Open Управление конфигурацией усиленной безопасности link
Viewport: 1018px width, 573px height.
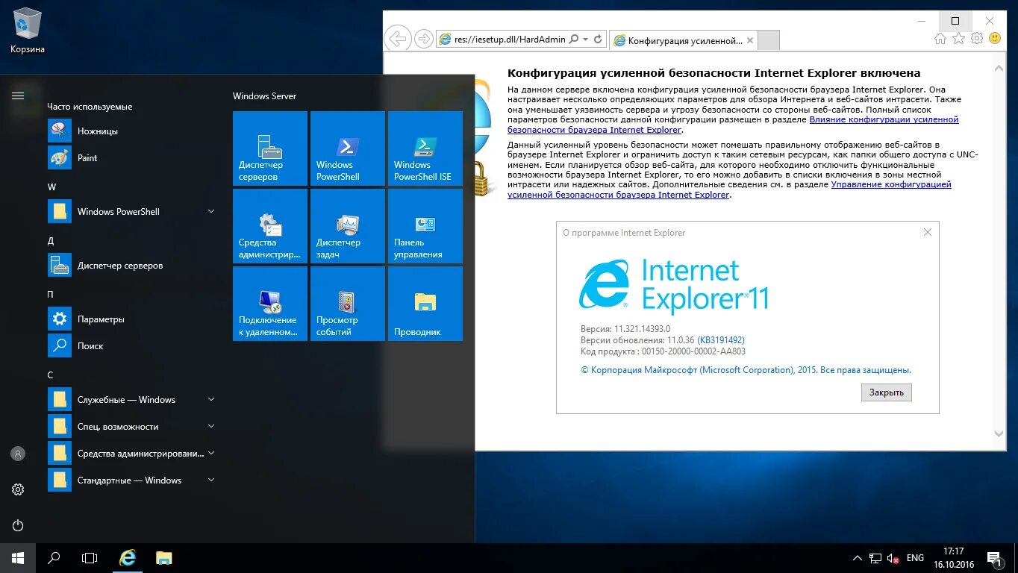click(729, 190)
